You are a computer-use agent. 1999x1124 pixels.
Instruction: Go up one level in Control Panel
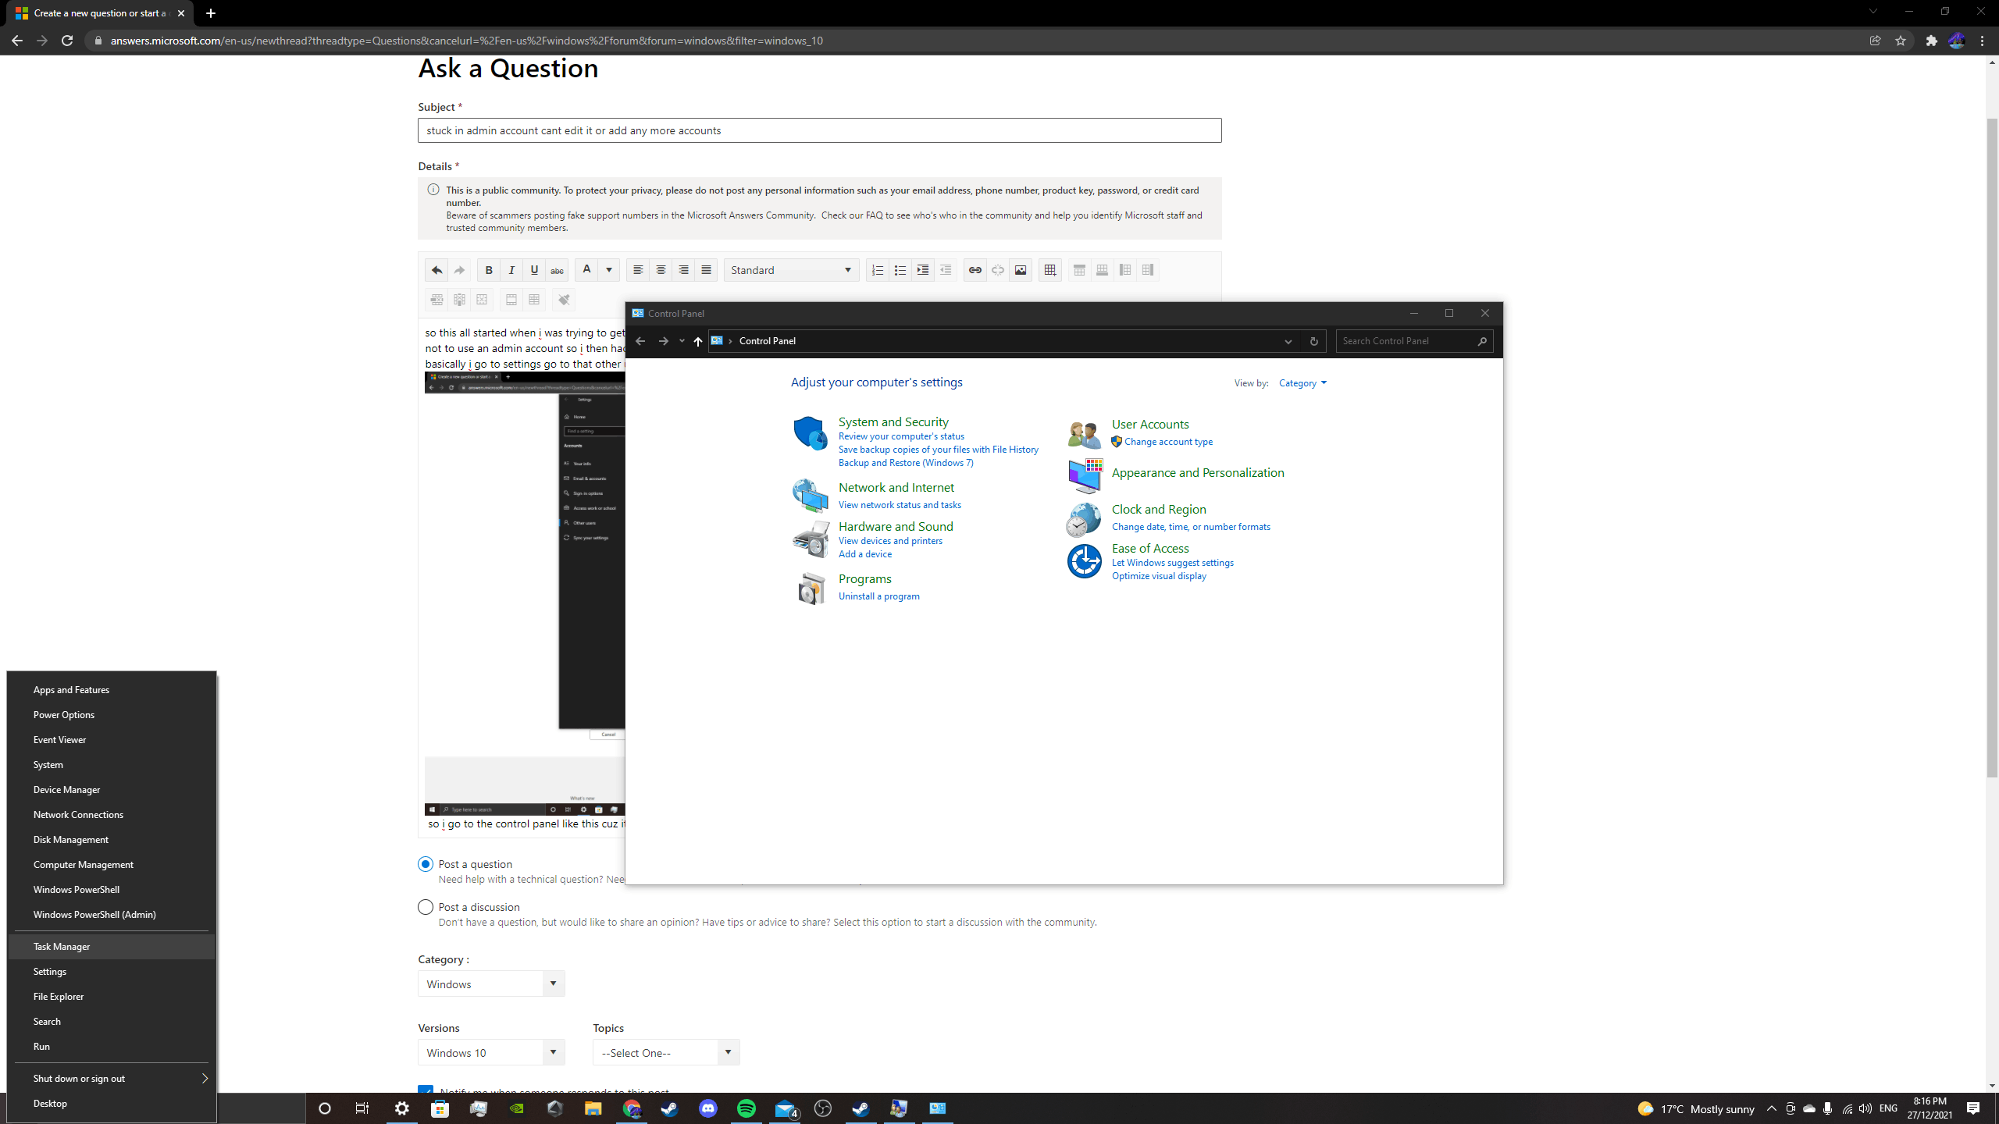(x=698, y=341)
